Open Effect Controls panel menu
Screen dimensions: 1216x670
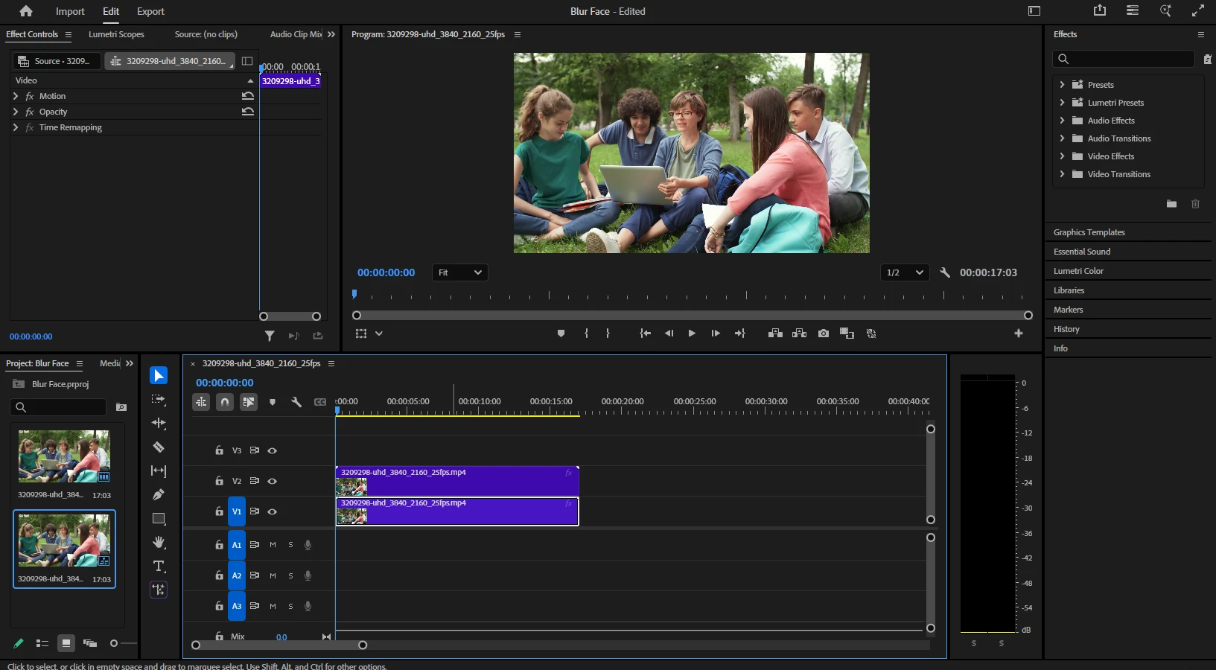pyautogui.click(x=69, y=35)
